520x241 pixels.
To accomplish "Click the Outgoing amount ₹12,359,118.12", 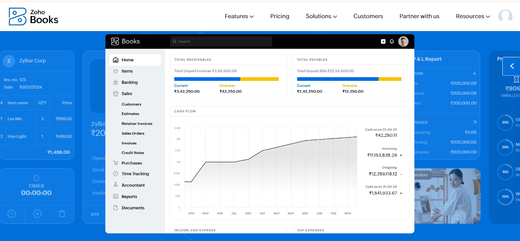I will click(x=383, y=174).
